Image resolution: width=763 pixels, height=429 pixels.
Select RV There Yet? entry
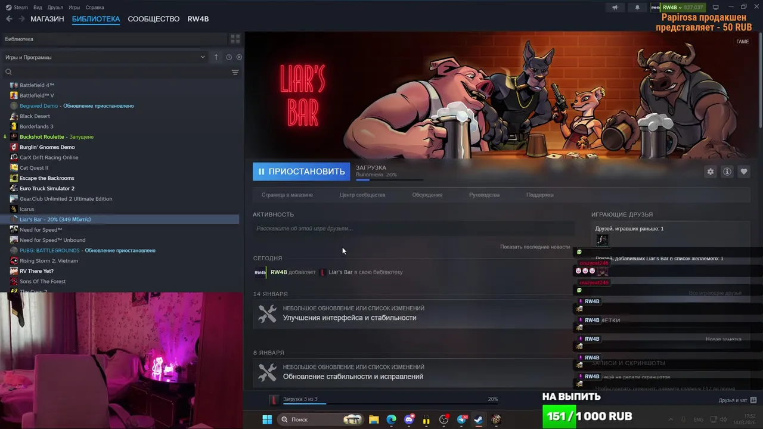point(36,271)
